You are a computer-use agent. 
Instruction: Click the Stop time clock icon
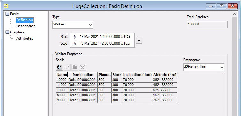tap(75, 44)
